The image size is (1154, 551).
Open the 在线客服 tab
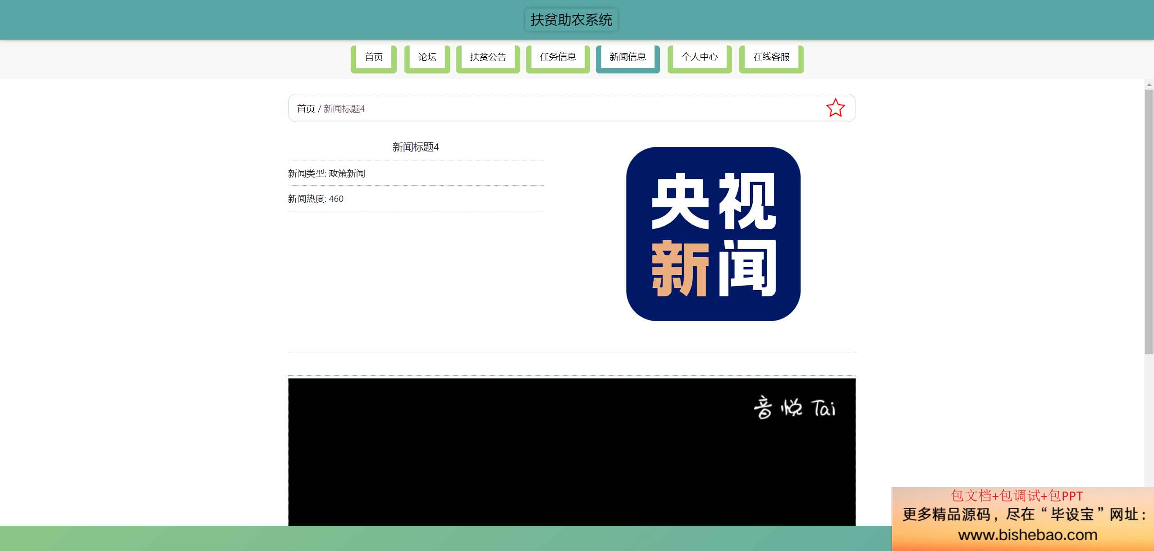tap(771, 59)
